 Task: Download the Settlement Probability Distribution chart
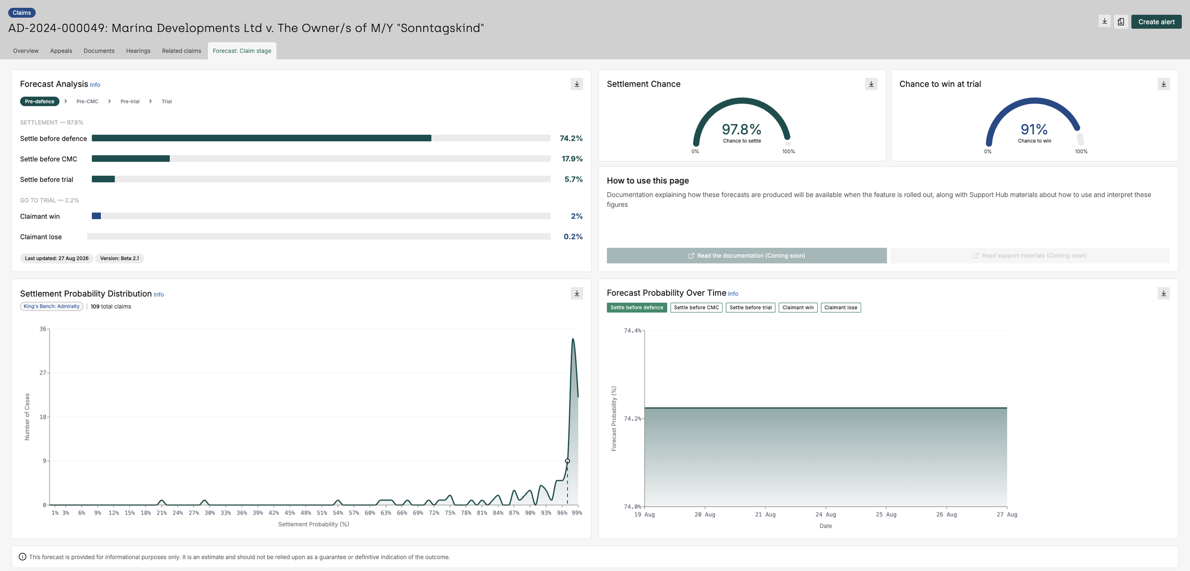click(x=576, y=293)
